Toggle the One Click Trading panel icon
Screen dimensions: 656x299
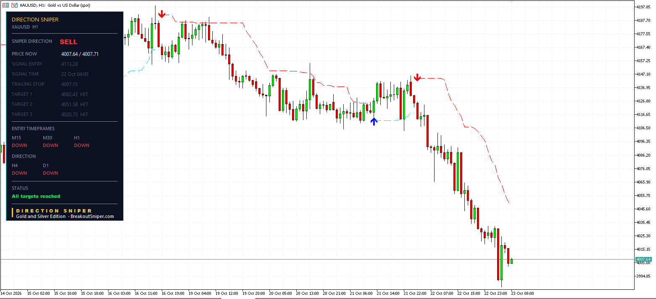14,5
